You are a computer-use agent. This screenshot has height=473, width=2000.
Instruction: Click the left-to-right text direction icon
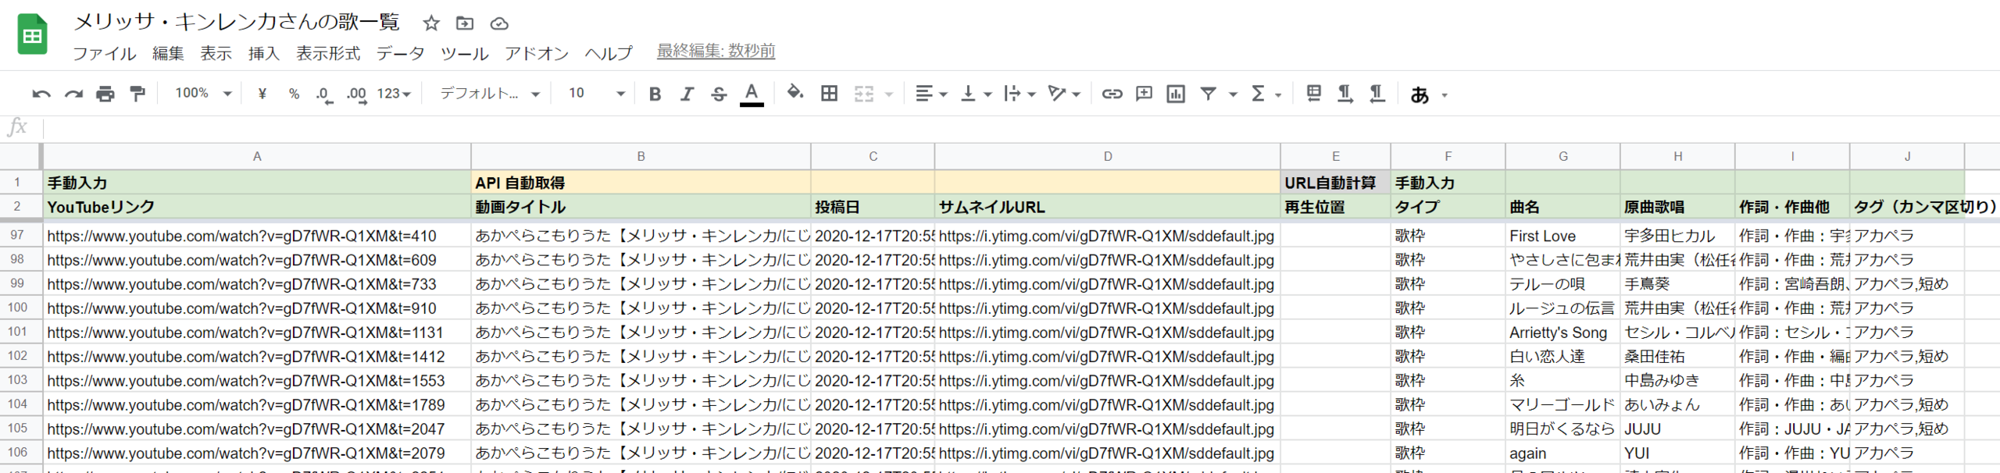click(x=1345, y=94)
